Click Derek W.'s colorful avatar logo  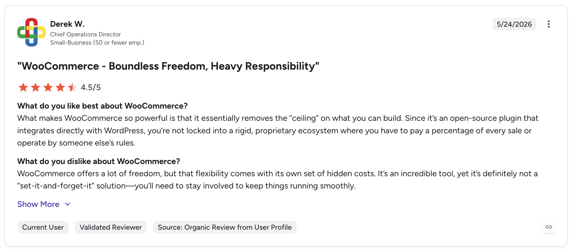[31, 32]
